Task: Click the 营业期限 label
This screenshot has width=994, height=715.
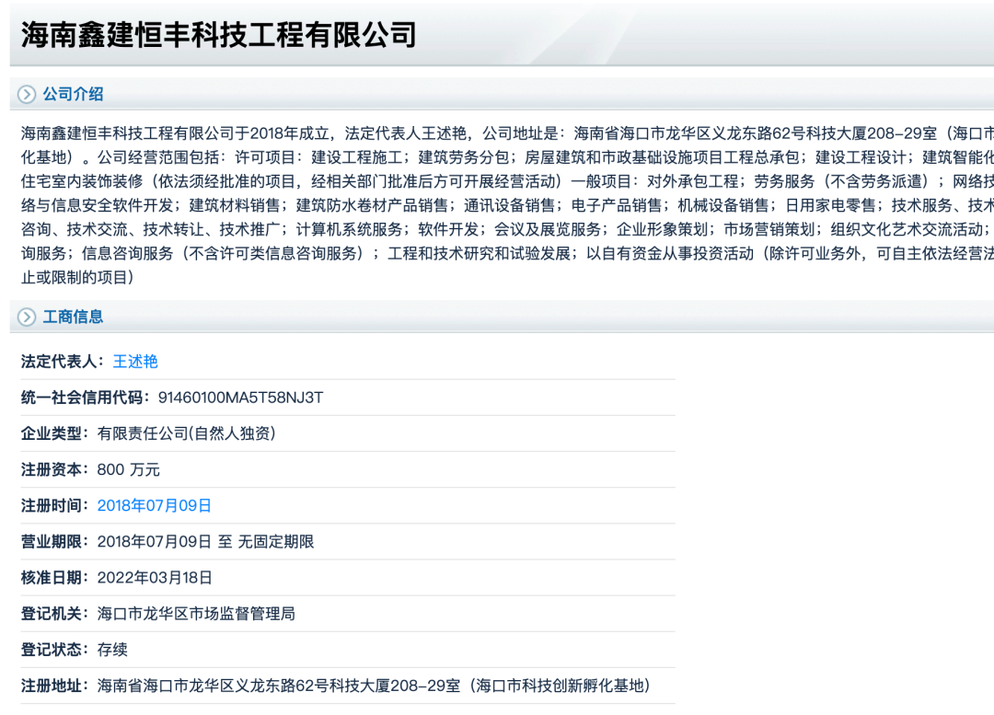Action: (54, 542)
